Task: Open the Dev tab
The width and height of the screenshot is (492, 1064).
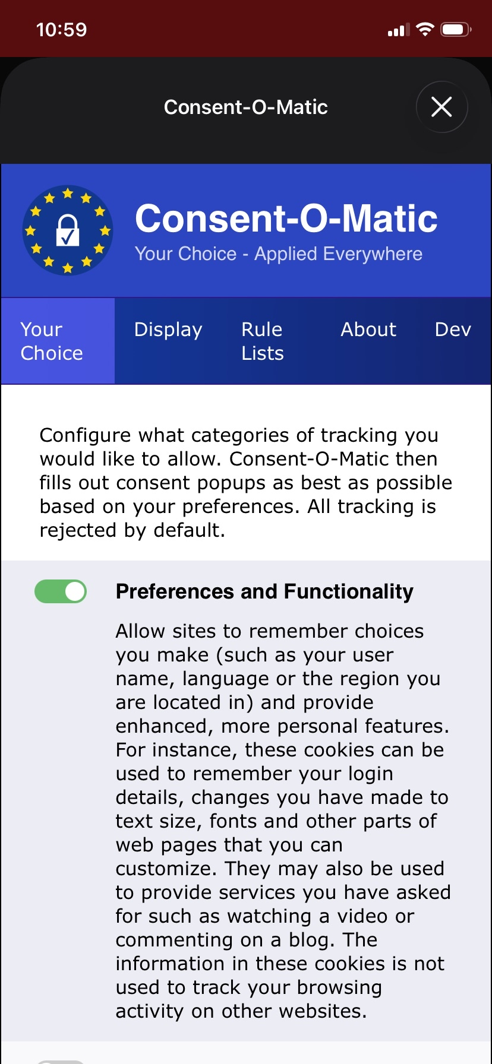Action: click(x=453, y=330)
